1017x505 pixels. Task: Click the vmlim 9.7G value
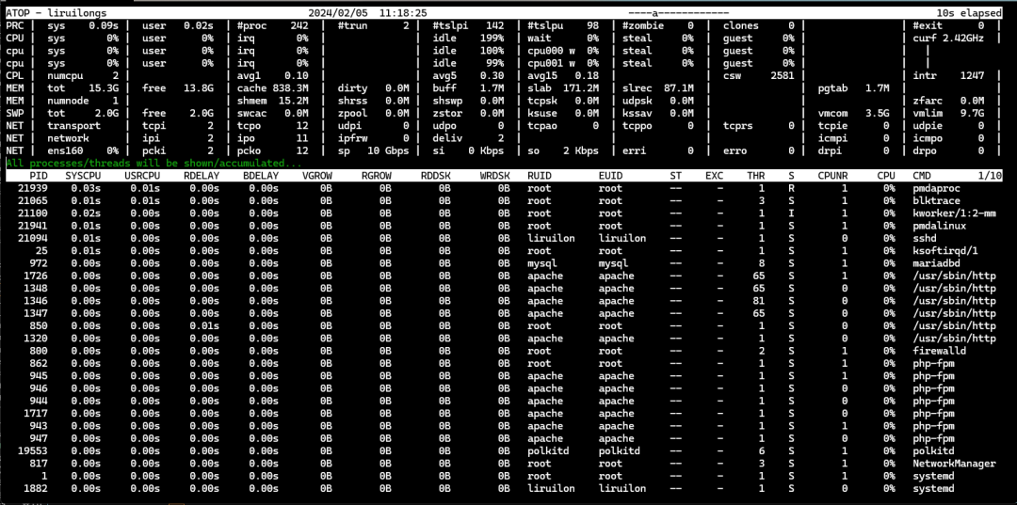[x=948, y=113]
